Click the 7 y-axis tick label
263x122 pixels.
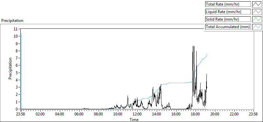coord(17,58)
